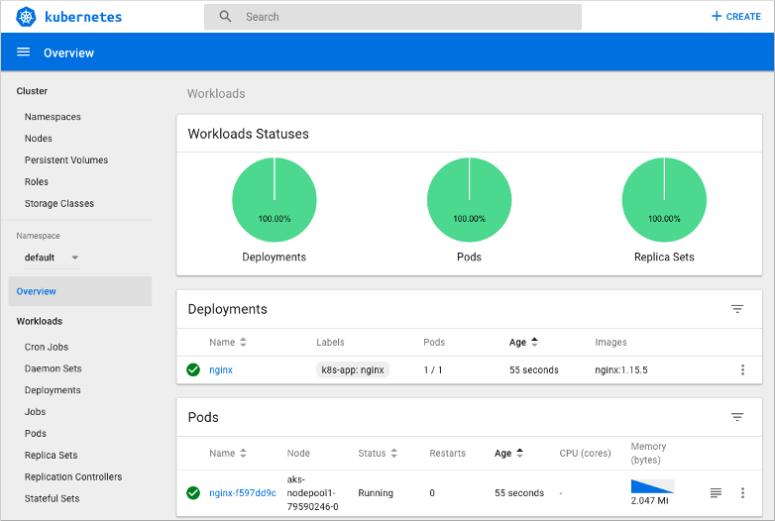Open the nginx deployment link
The image size is (775, 521).
point(221,369)
